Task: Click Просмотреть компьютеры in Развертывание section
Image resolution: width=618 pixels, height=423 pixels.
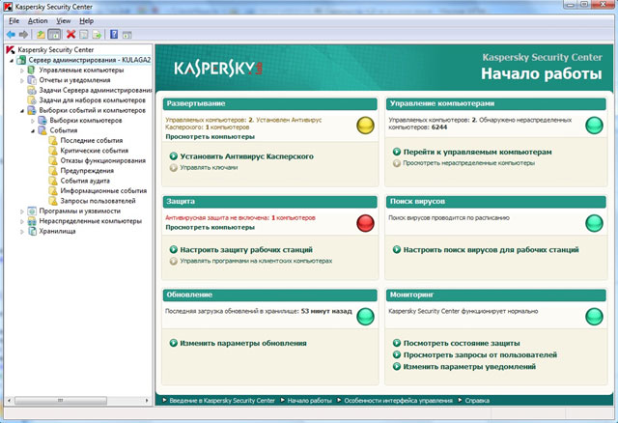Action: coord(211,137)
